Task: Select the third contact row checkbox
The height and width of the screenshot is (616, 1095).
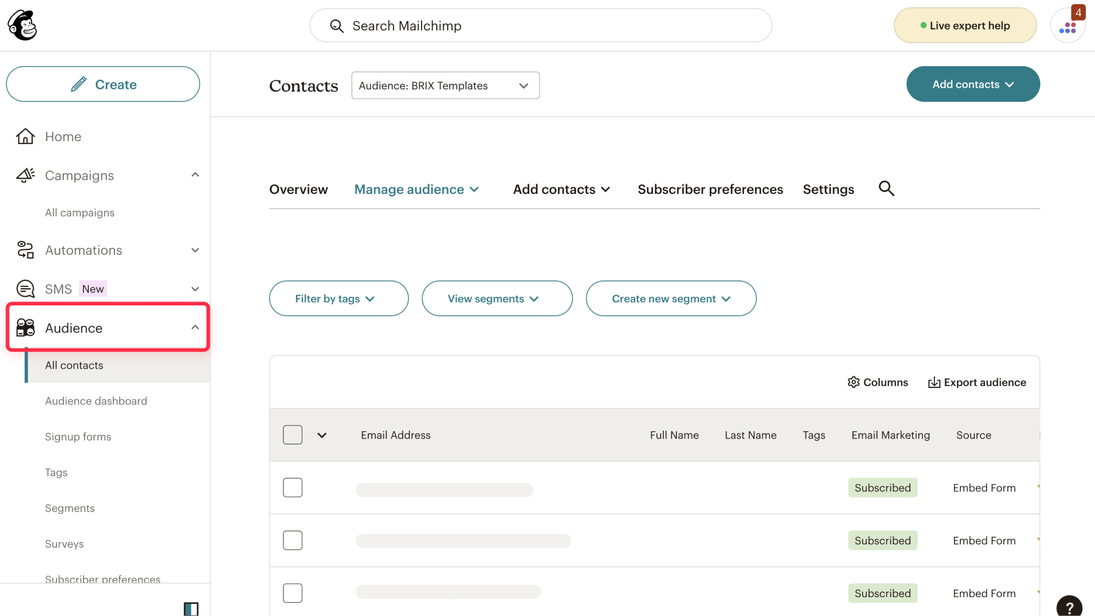Action: point(293,594)
